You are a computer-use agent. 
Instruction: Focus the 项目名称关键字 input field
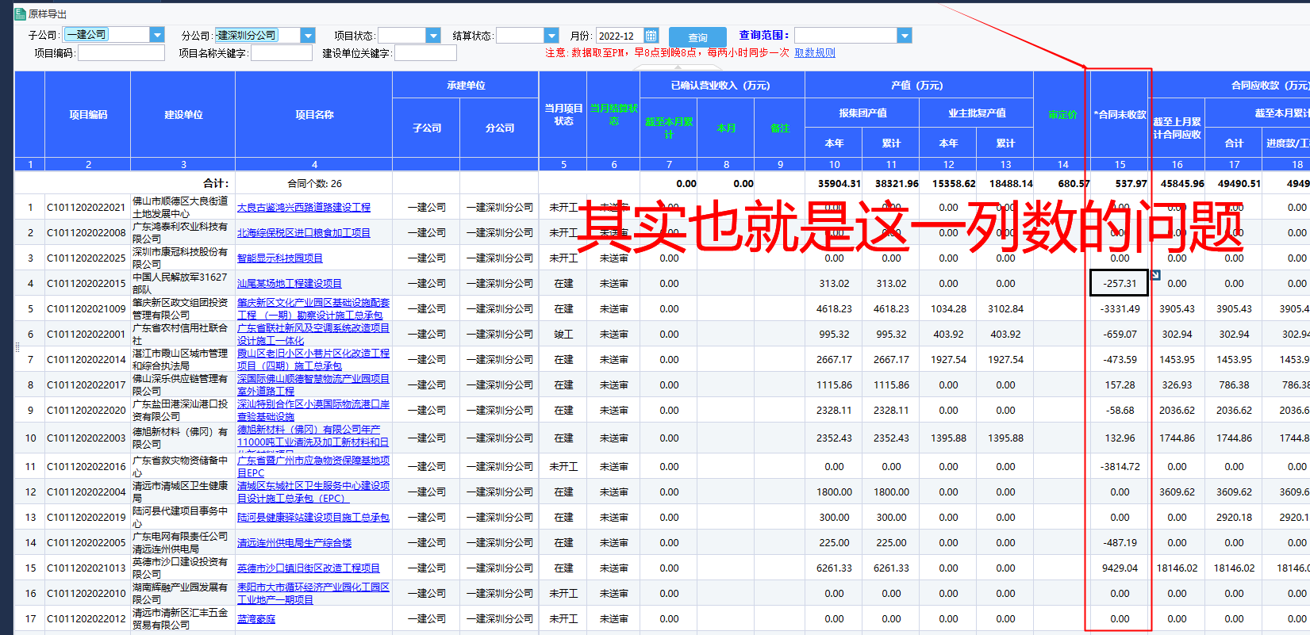[x=281, y=52]
